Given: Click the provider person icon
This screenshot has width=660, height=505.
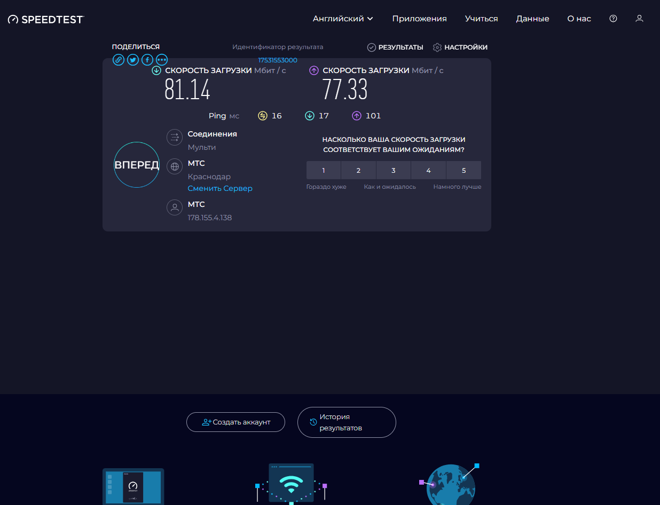Looking at the screenshot, I should click(175, 208).
